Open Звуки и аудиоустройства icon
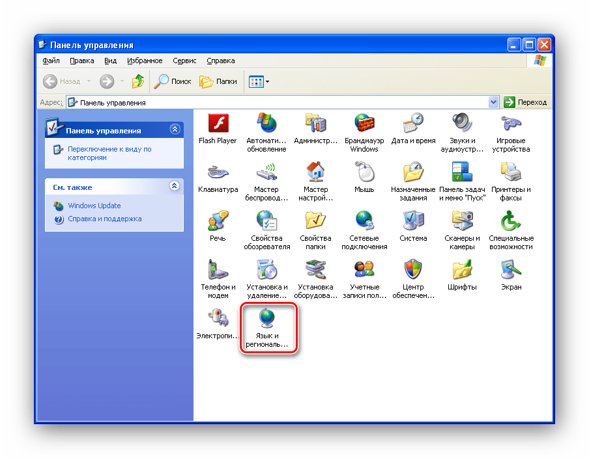 point(462,124)
